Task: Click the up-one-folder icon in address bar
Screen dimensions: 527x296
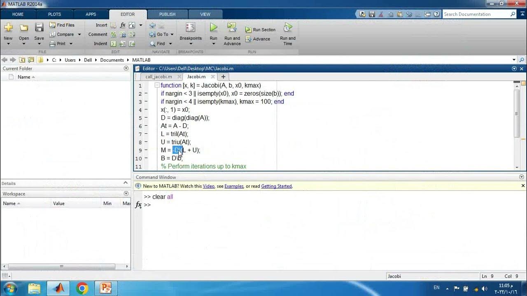Action: pyautogui.click(x=22, y=60)
